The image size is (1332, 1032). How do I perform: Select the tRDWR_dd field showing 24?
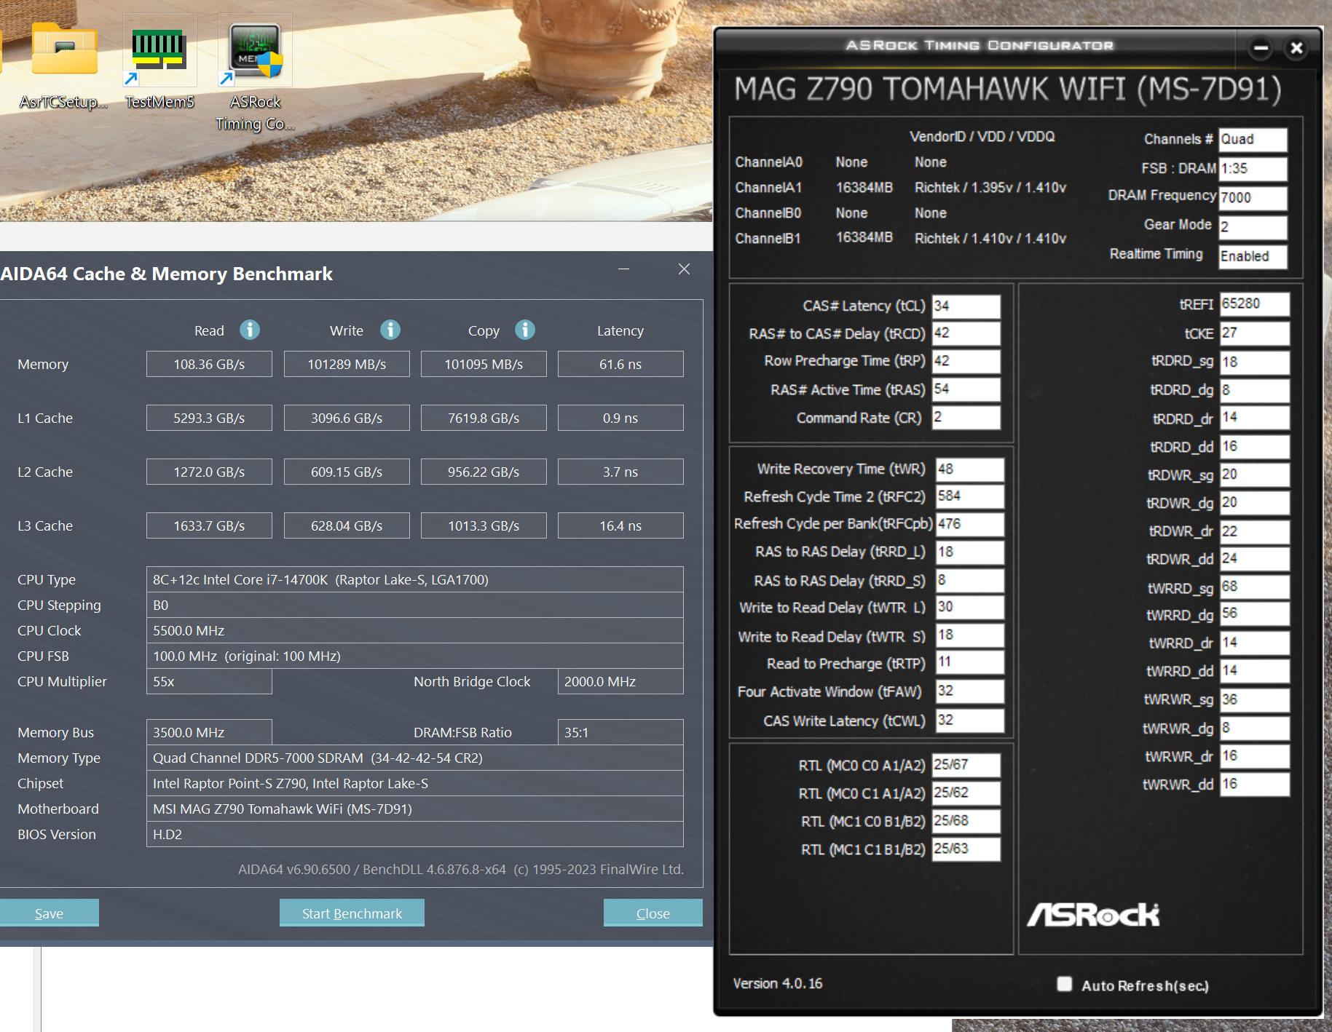click(1255, 558)
